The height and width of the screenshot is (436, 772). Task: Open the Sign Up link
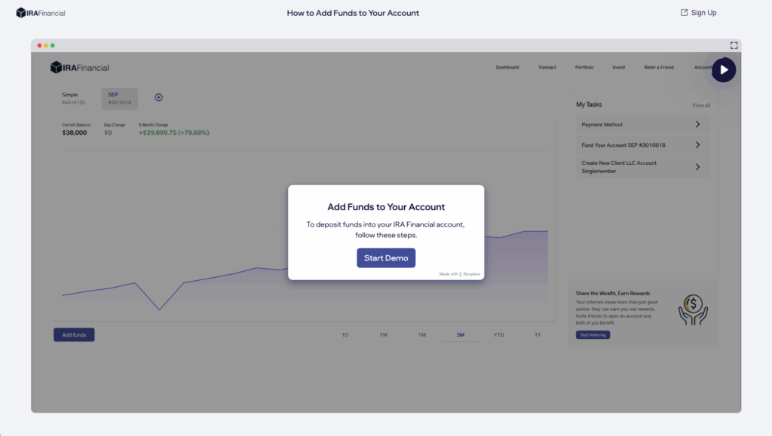[698, 13]
